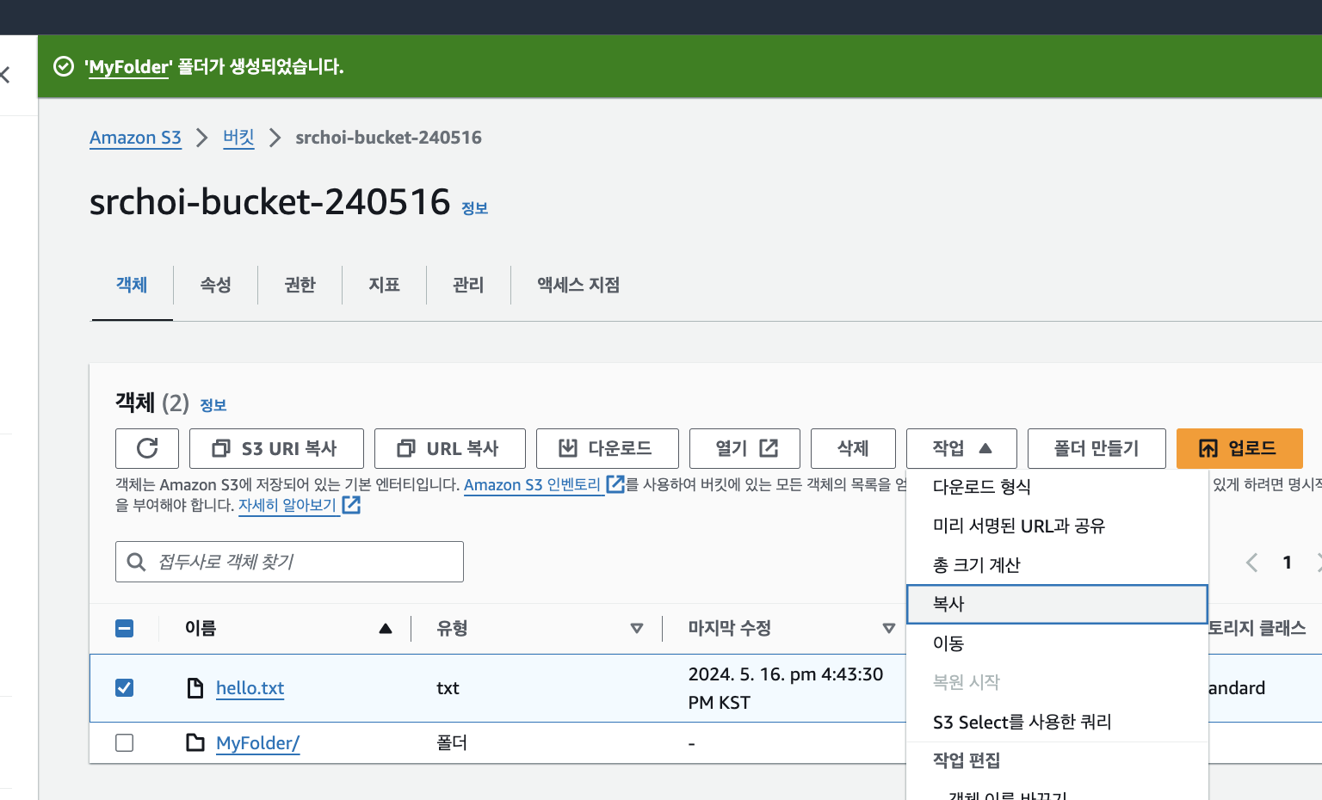Go to the previous page chevron
This screenshot has width=1322, height=800.
pyautogui.click(x=1251, y=563)
